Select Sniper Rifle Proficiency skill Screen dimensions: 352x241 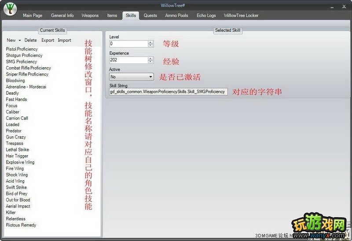[x=27, y=74]
